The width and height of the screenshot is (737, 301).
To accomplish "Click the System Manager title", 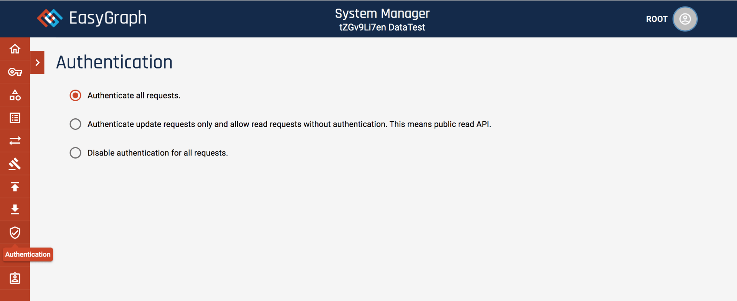I will pyautogui.click(x=382, y=13).
